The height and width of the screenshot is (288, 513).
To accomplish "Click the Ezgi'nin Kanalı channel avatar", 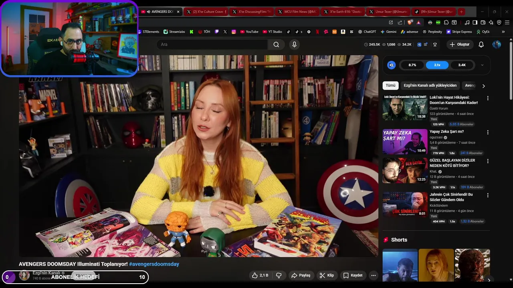I will (24, 275).
